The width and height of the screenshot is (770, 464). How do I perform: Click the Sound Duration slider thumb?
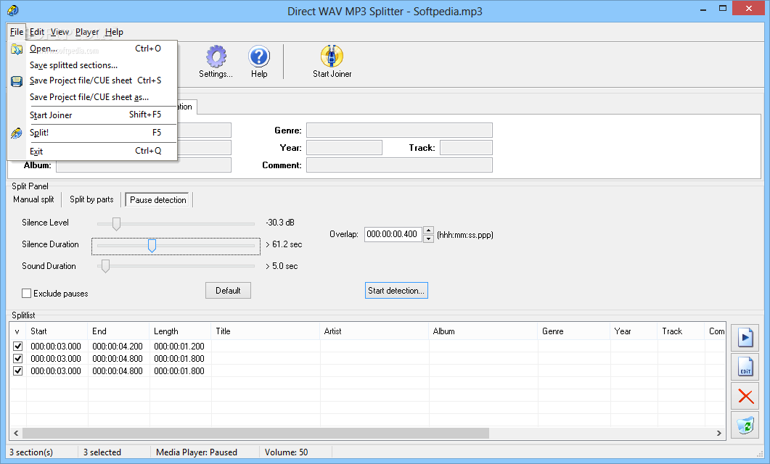point(105,266)
